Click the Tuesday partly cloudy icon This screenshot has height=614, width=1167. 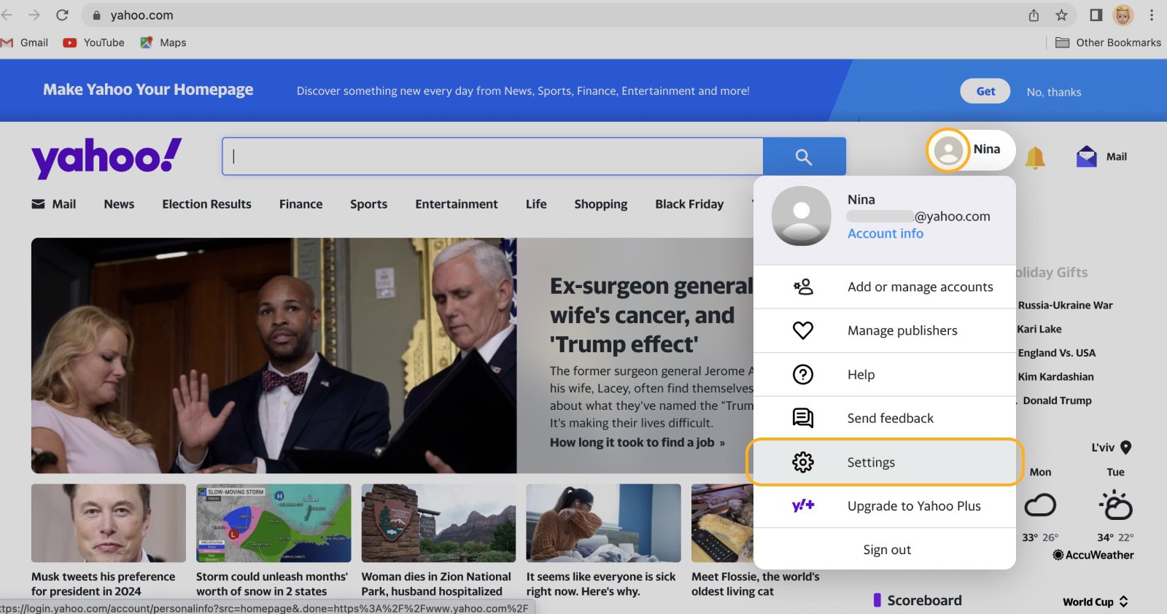(x=1116, y=505)
